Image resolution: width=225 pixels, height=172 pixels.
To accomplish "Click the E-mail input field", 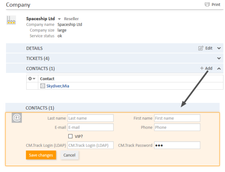I will [90, 127].
